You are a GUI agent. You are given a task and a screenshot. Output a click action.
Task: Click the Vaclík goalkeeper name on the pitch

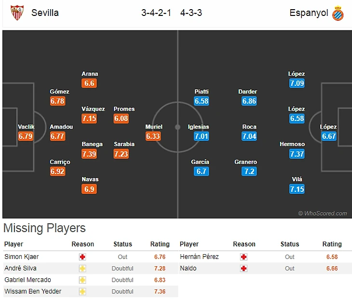point(26,127)
